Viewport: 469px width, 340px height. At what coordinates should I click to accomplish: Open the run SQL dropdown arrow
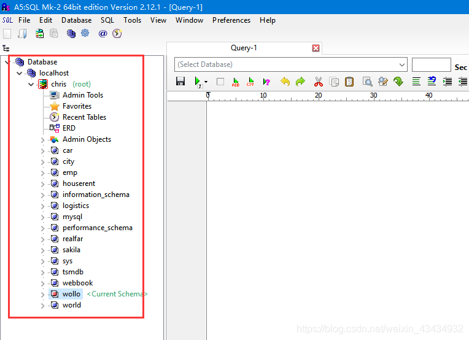[206, 82]
